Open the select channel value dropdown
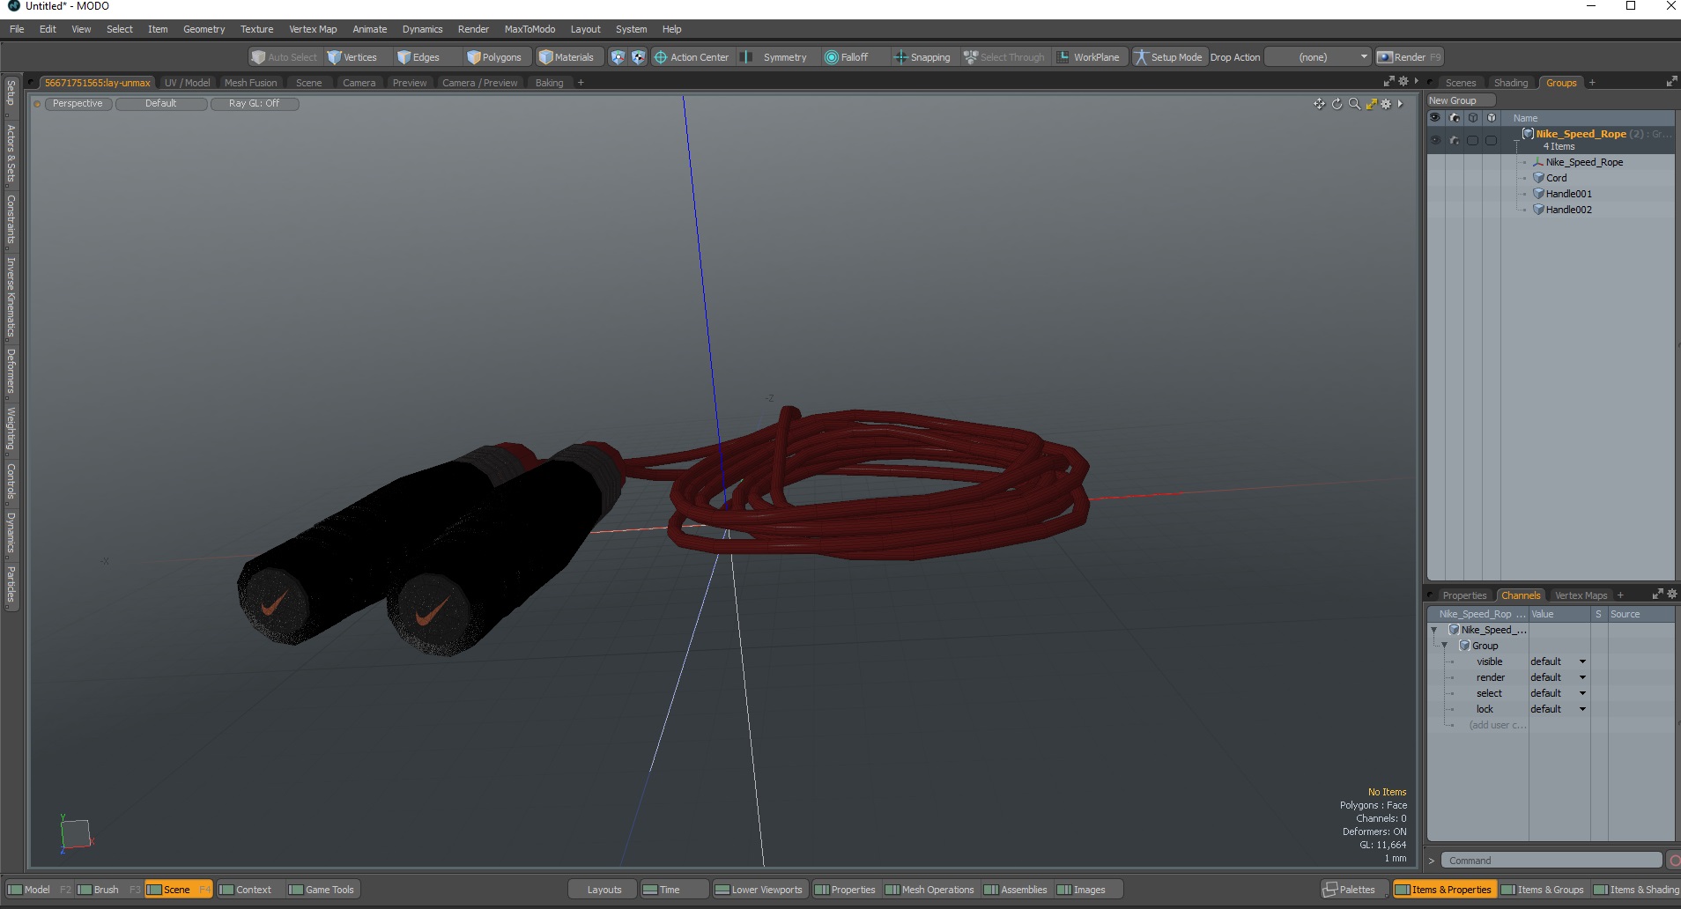This screenshot has height=909, width=1681. click(1558, 693)
